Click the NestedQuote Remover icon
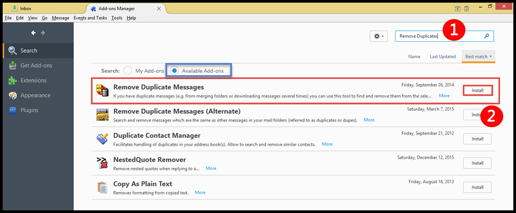 click(x=102, y=163)
